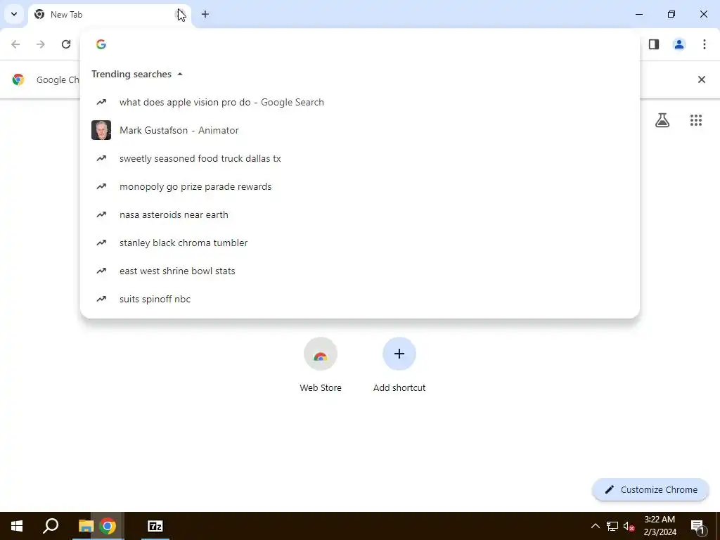Open the Web Store shortcut
The width and height of the screenshot is (720, 540).
click(321, 365)
